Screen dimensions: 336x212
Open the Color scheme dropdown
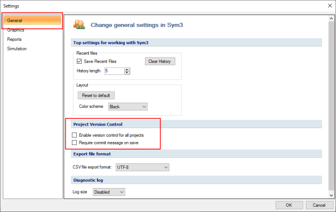pos(128,106)
